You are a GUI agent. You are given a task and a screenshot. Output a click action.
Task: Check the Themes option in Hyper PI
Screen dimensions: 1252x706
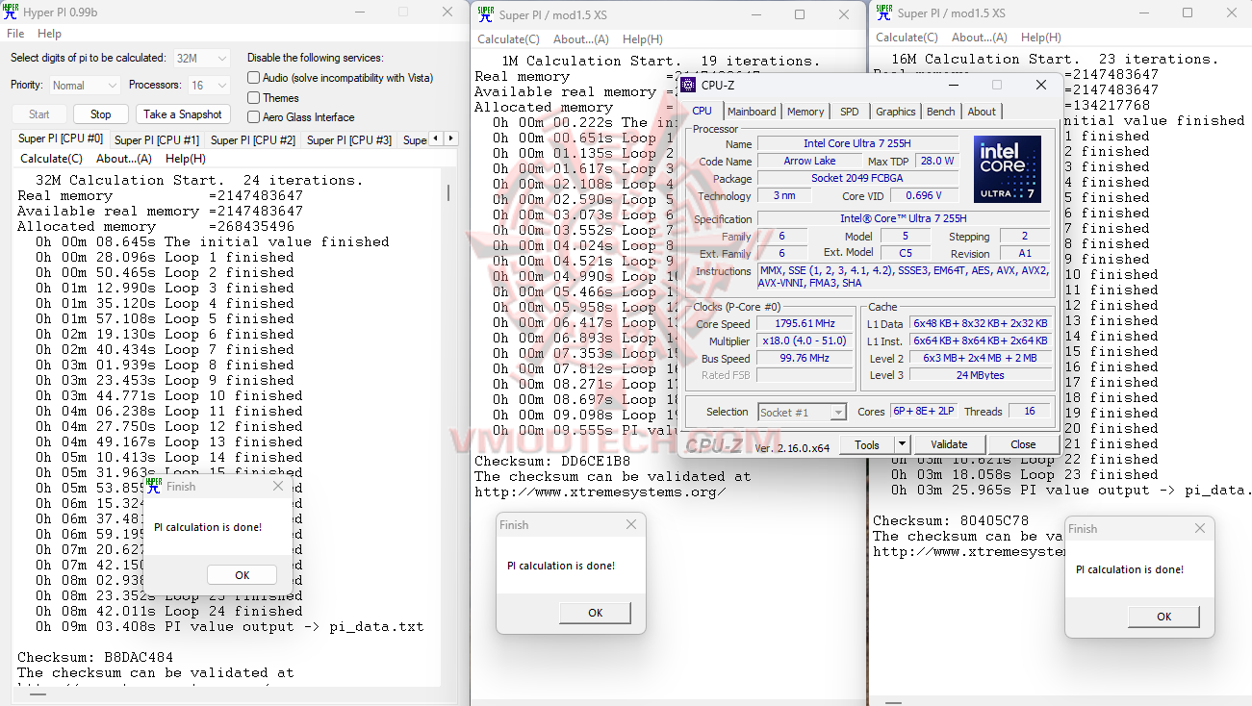click(251, 97)
